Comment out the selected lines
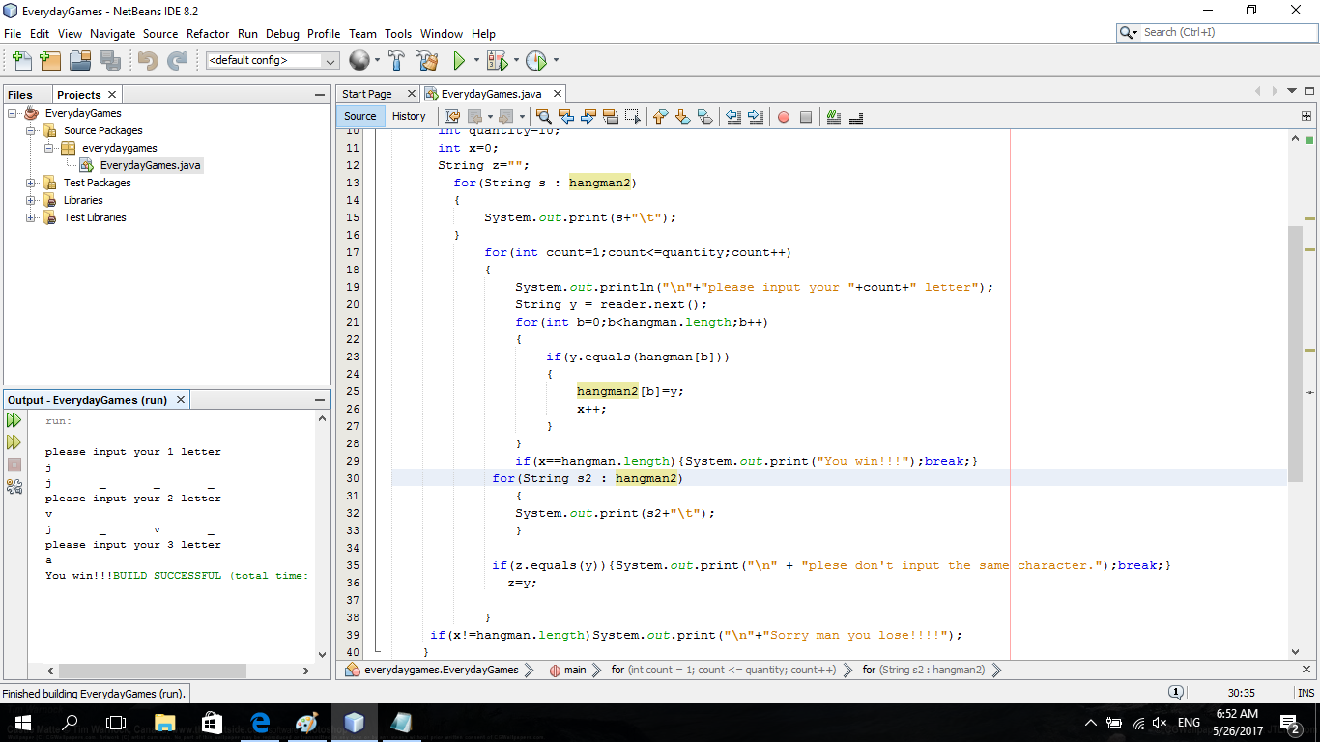This screenshot has width=1320, height=742. (833, 117)
